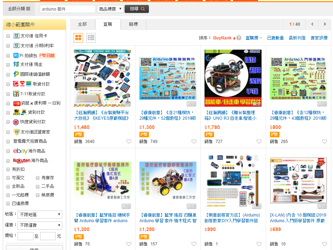Favorite the 4WD car kit with 157 sales

click(x=194, y=244)
